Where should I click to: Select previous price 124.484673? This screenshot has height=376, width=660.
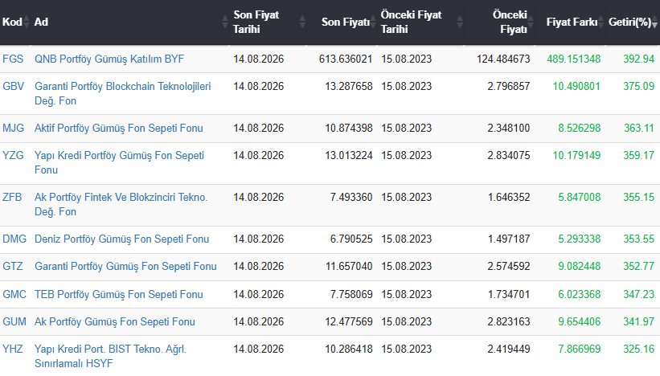503,59
